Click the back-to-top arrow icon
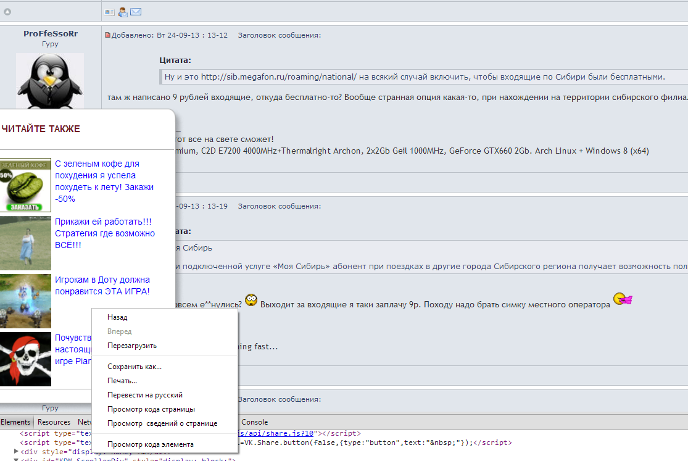Viewport: 688px width, 461px height. point(7,12)
